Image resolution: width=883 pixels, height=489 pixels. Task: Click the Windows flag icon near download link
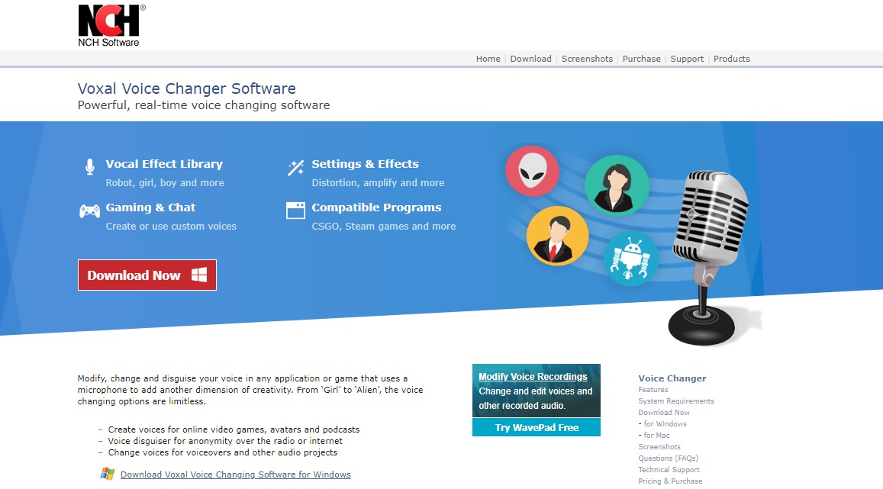pyautogui.click(x=108, y=474)
